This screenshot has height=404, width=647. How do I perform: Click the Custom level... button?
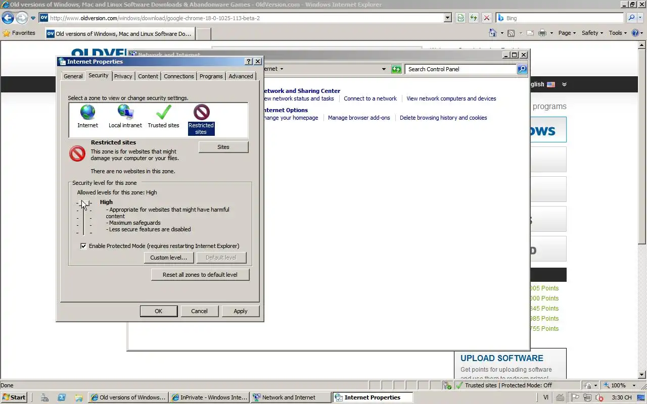(169, 258)
